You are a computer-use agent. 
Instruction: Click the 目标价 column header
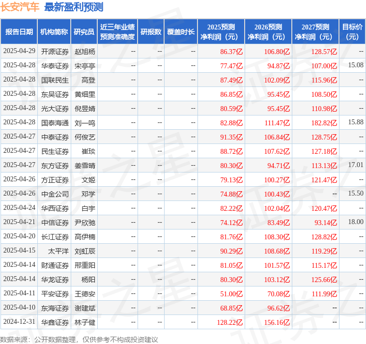coord(352,32)
